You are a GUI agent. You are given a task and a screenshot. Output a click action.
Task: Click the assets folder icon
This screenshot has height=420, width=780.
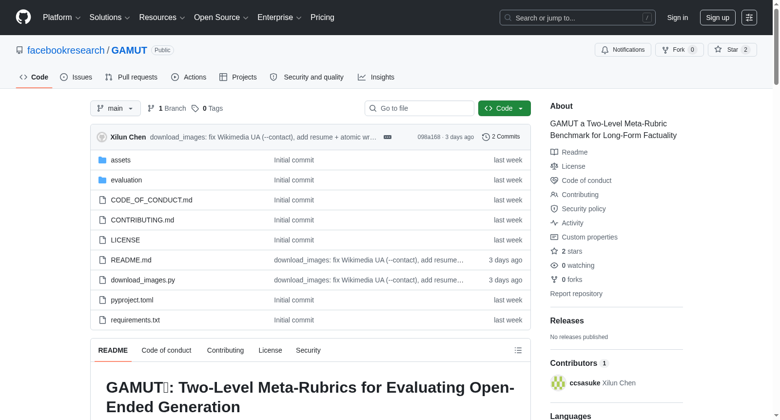(102, 160)
